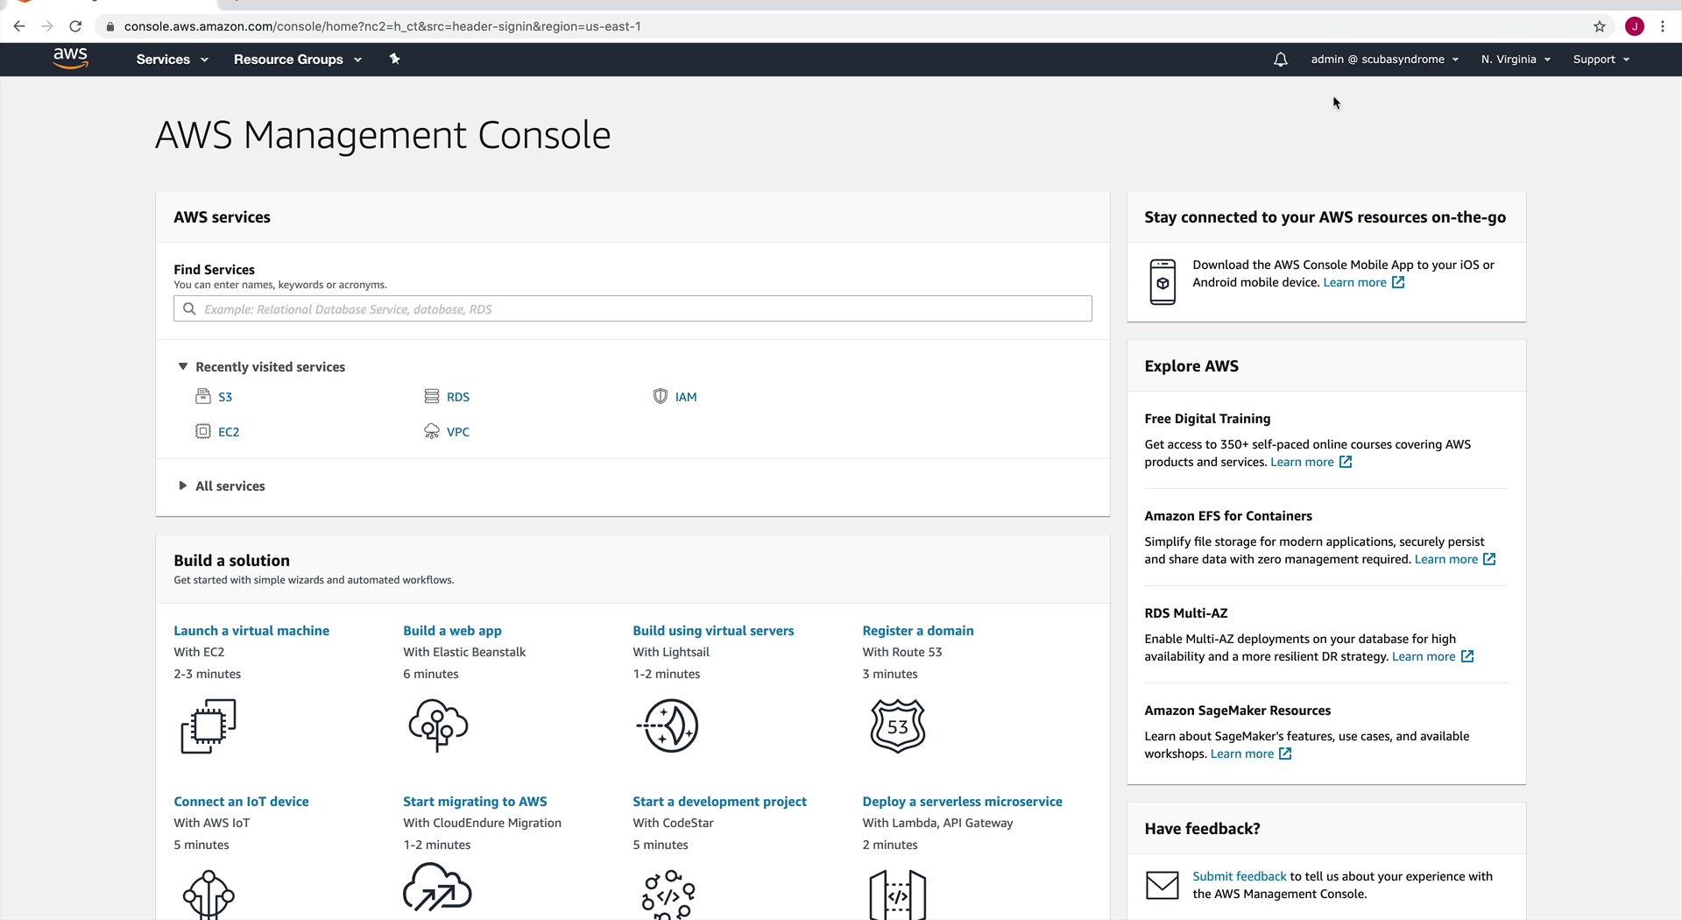Image resolution: width=1682 pixels, height=920 pixels.
Task: Click Start a development project link
Action: [x=719, y=802]
